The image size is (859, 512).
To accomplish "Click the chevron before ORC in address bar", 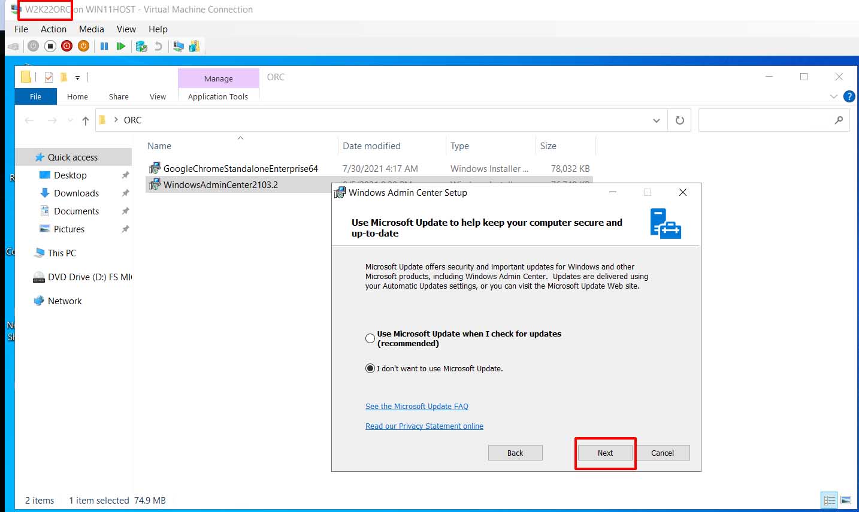I will click(x=116, y=120).
